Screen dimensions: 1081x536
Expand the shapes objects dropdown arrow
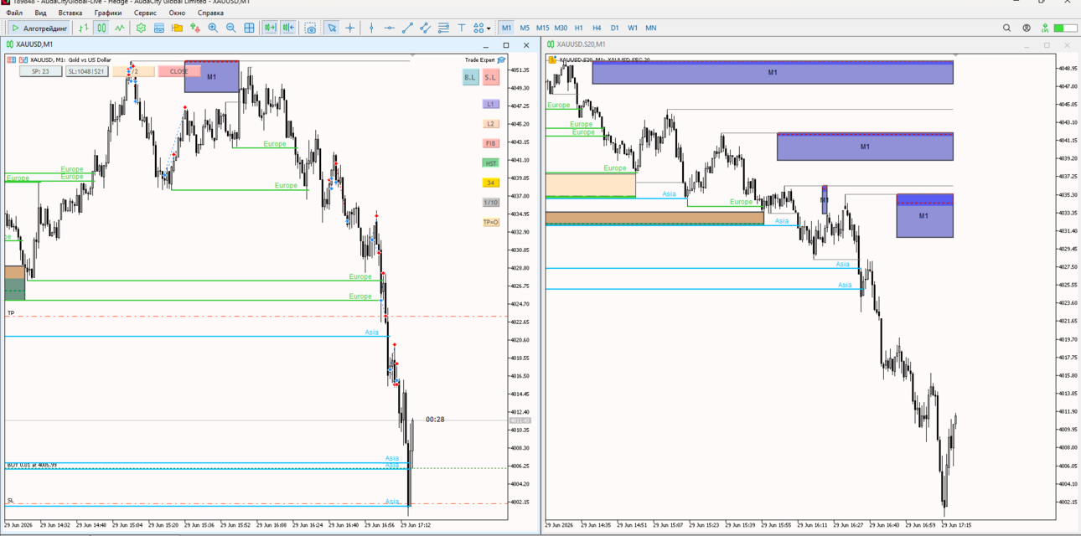click(489, 28)
